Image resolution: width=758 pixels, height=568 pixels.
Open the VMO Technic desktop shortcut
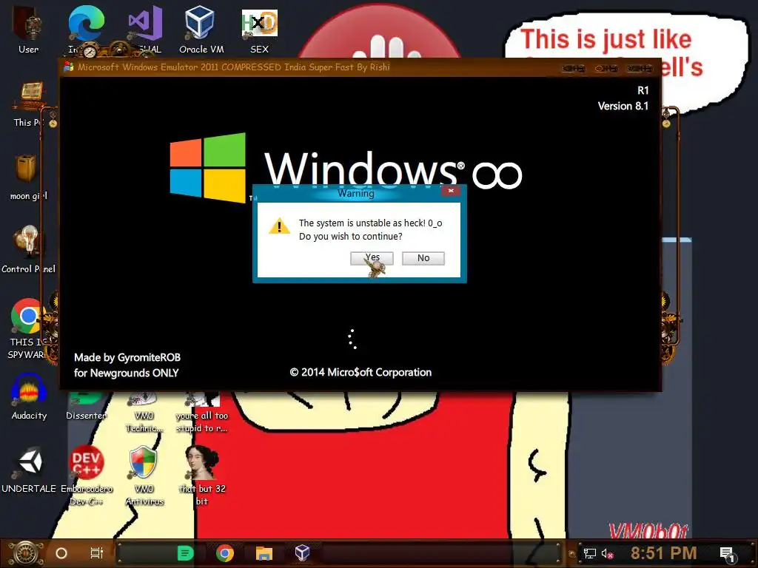pyautogui.click(x=144, y=411)
